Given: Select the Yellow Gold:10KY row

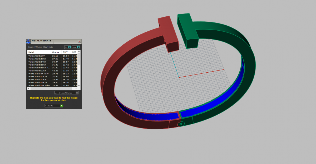Looking at the screenshot, I should point(52,59).
